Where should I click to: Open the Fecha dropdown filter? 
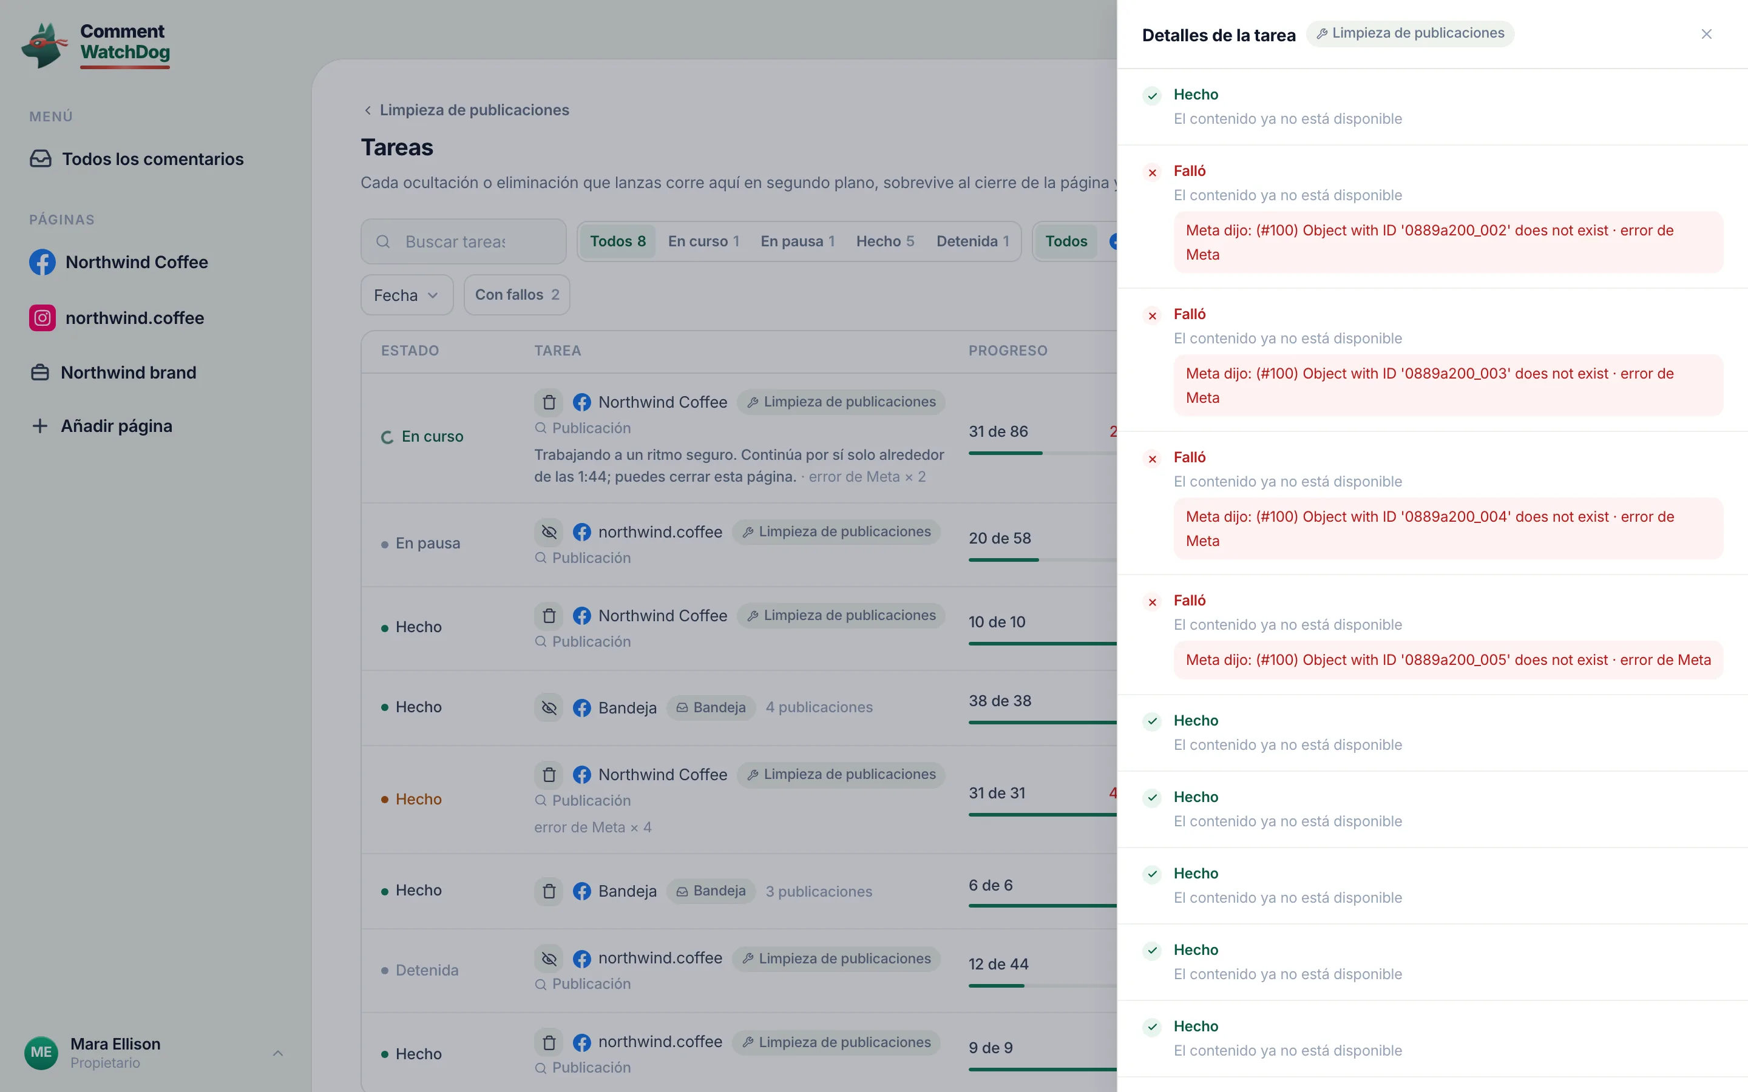[x=407, y=295]
